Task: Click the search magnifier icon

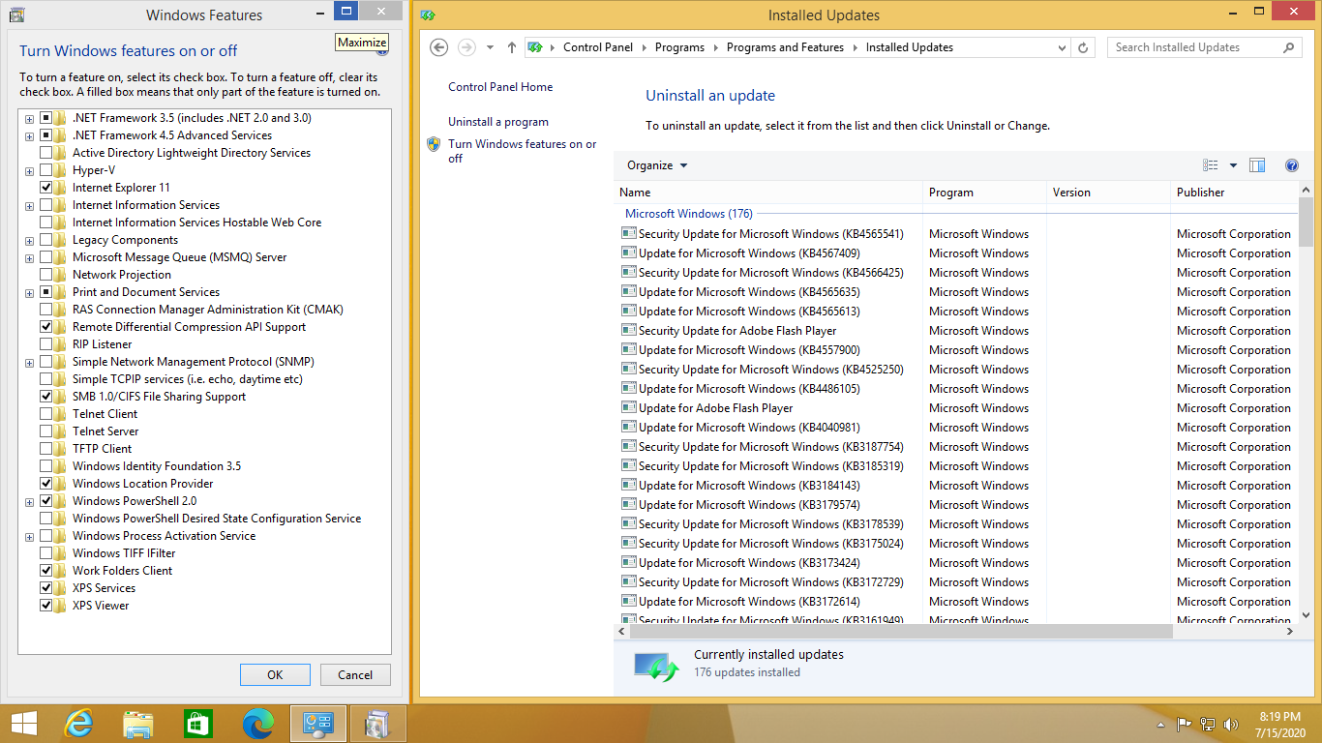Action: [x=1288, y=47]
